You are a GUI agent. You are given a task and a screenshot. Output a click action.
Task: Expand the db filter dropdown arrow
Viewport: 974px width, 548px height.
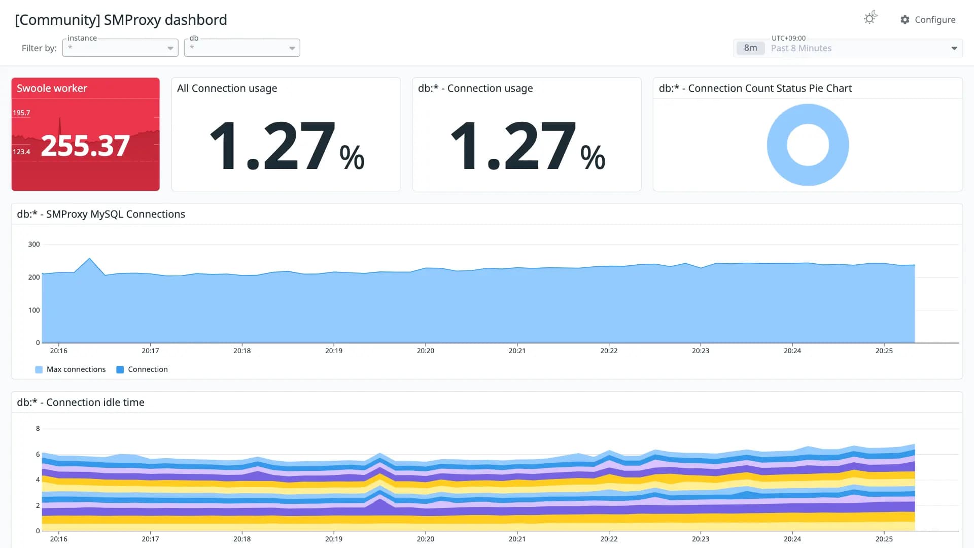coord(292,48)
